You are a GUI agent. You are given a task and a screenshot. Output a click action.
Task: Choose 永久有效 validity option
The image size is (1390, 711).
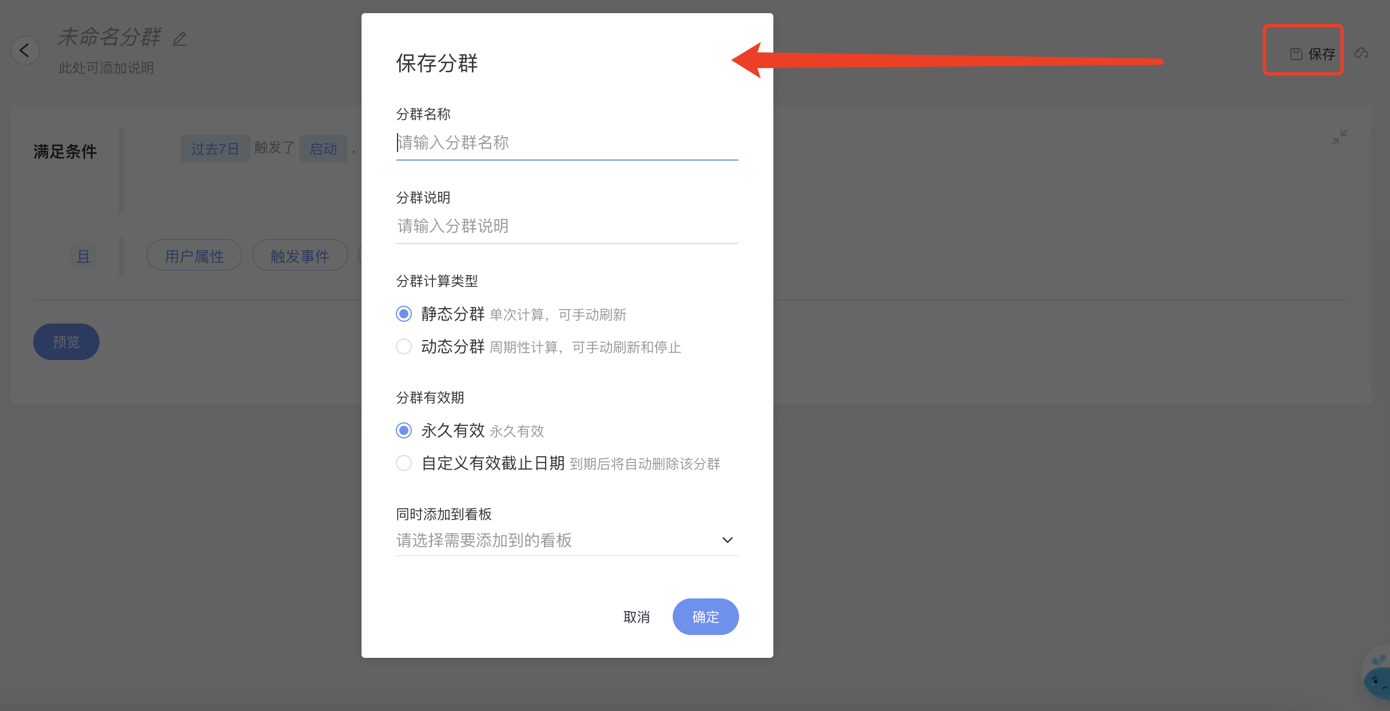tap(404, 430)
